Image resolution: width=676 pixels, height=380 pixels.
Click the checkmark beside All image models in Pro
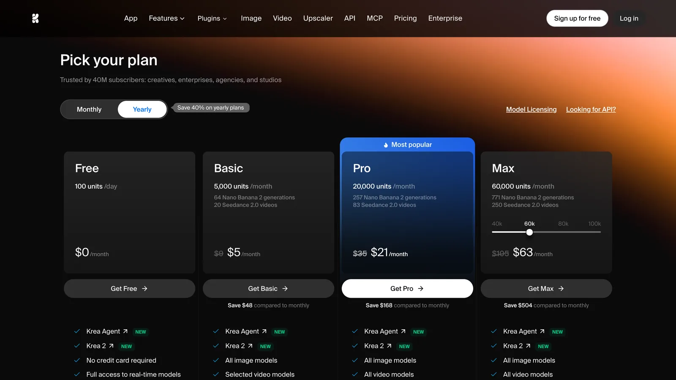[x=355, y=360]
